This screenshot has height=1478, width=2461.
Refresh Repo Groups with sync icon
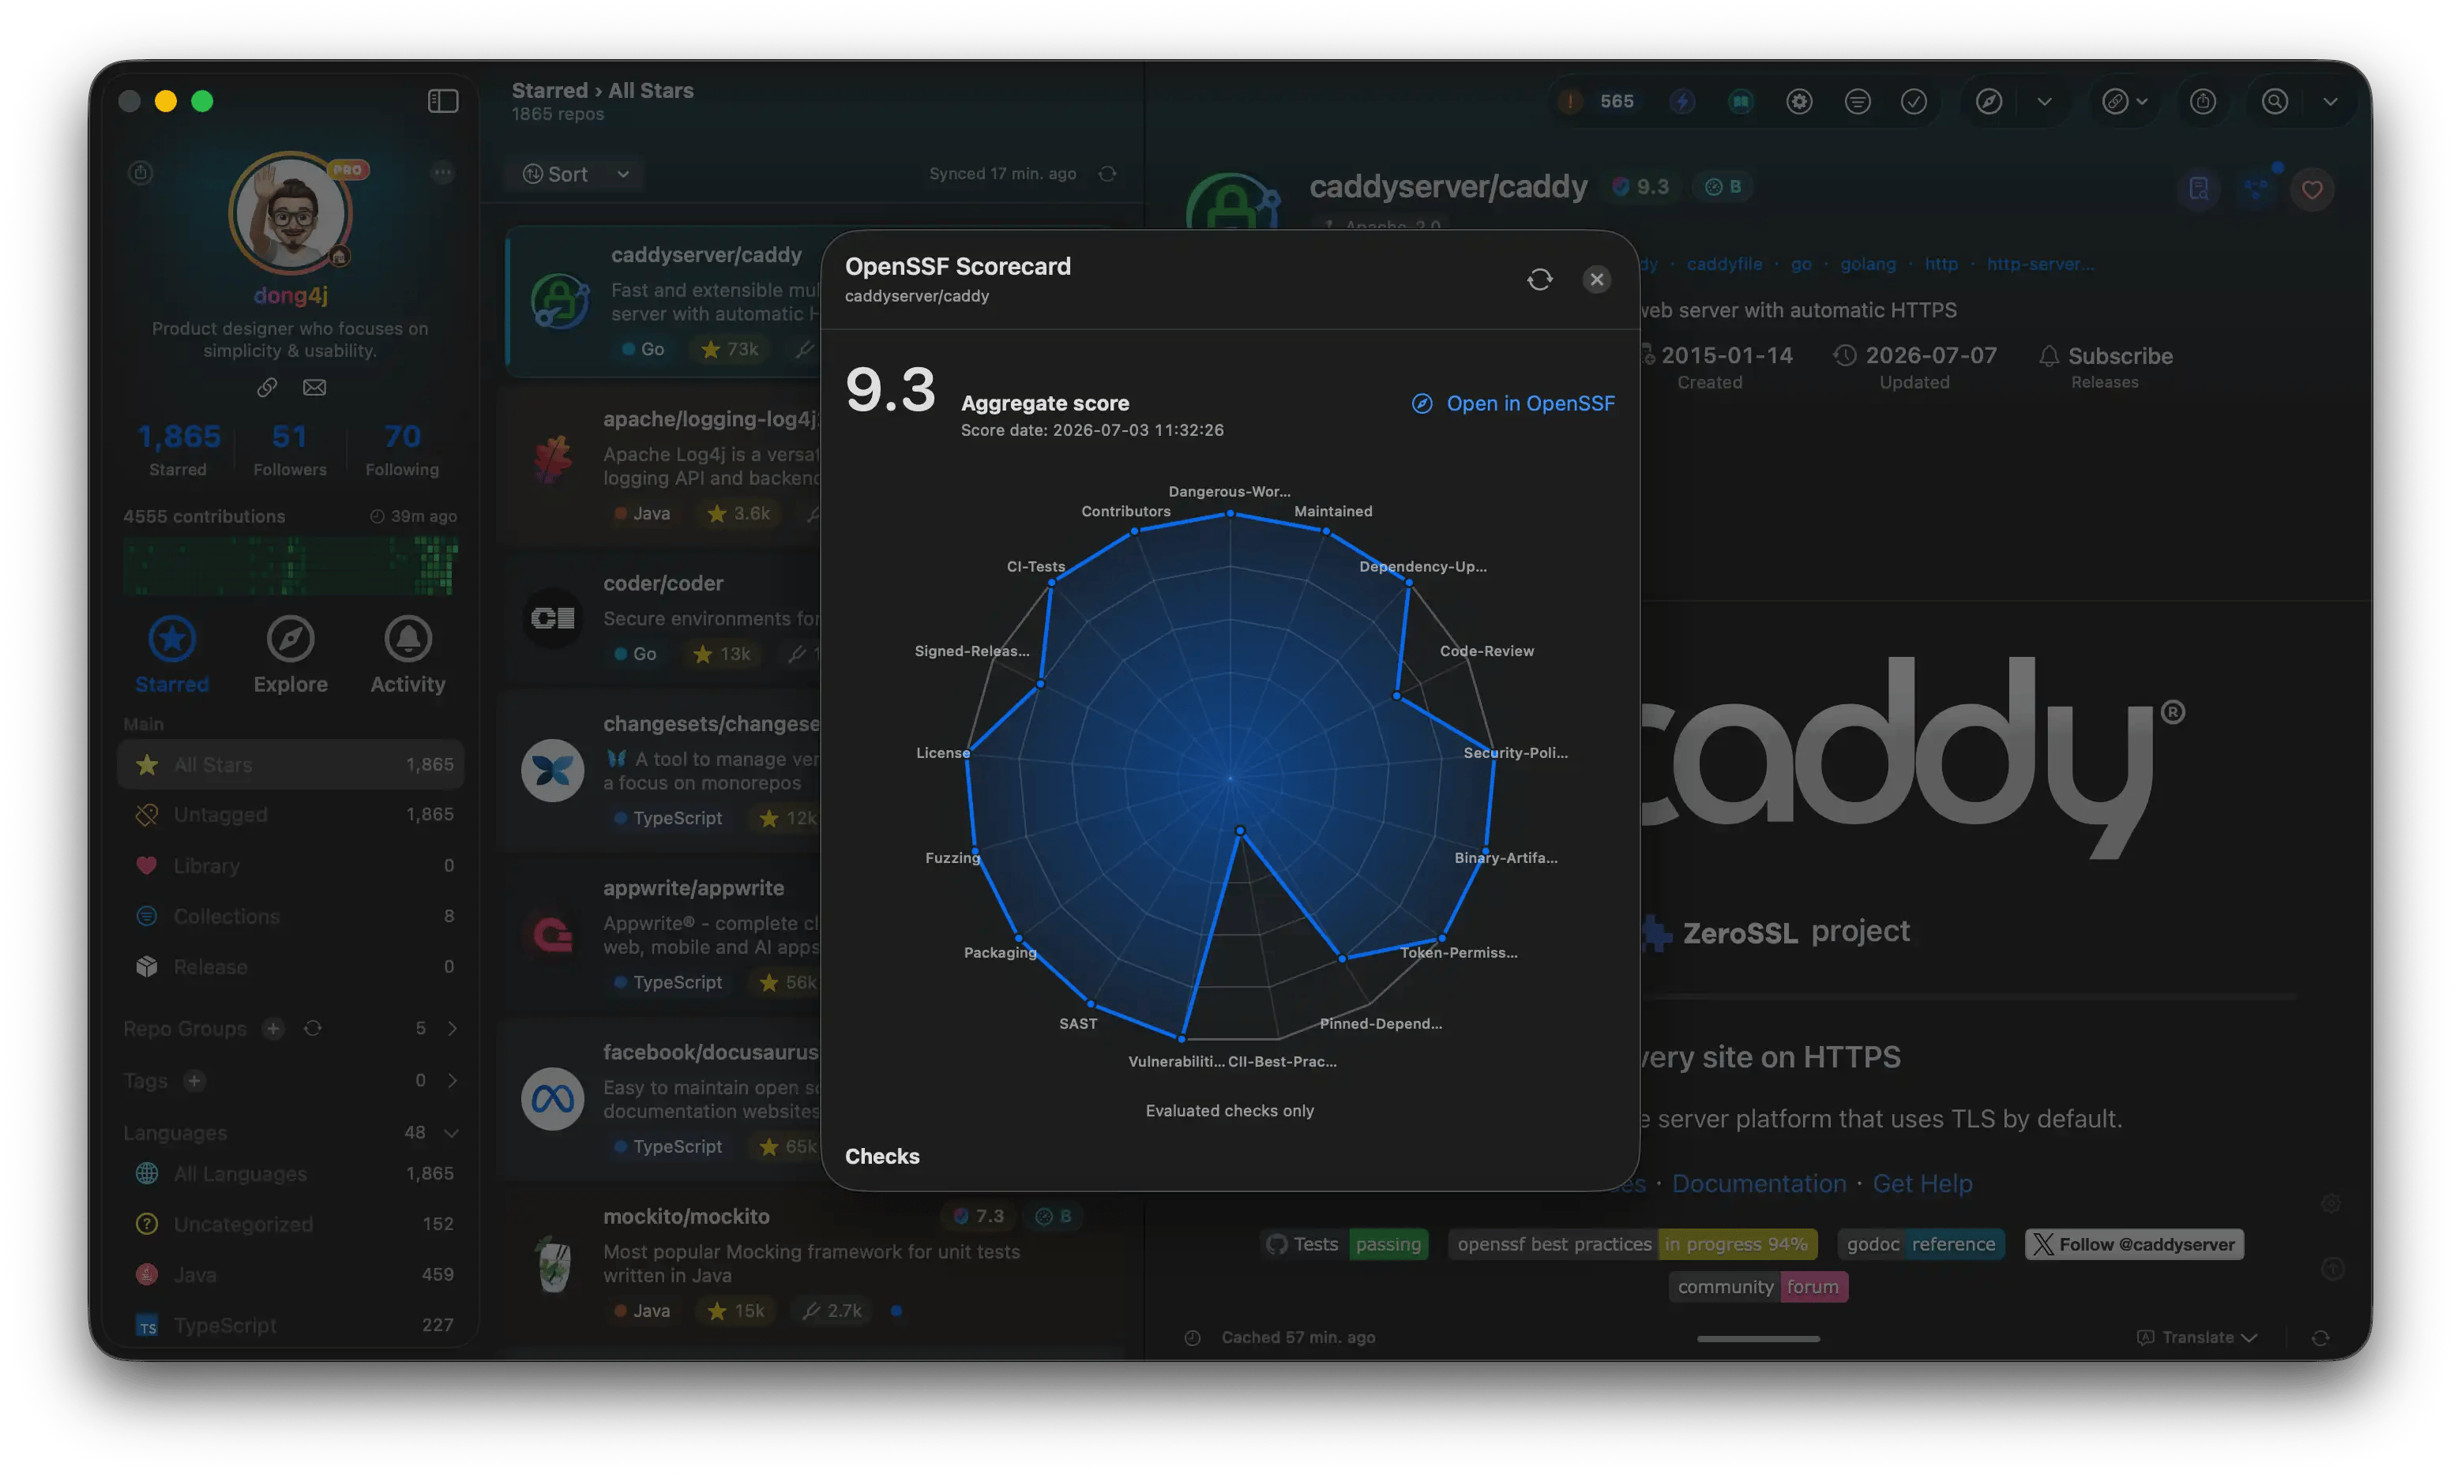click(x=313, y=1028)
